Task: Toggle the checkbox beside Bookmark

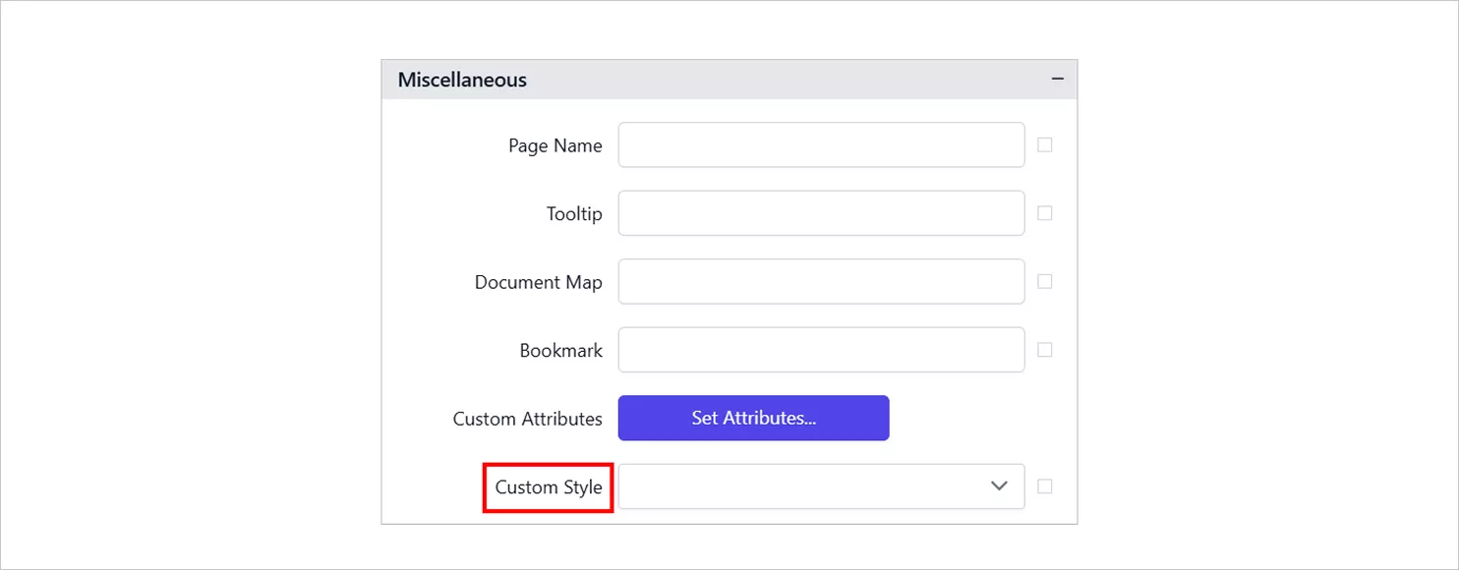Action: point(1045,350)
